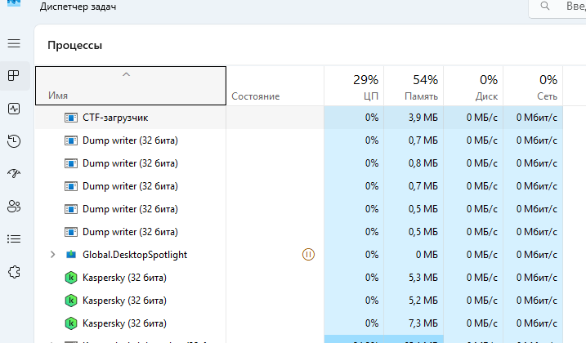Select the CTF-загрузчик process row
Image resolution: width=586 pixels, height=343 pixels.
click(299, 118)
